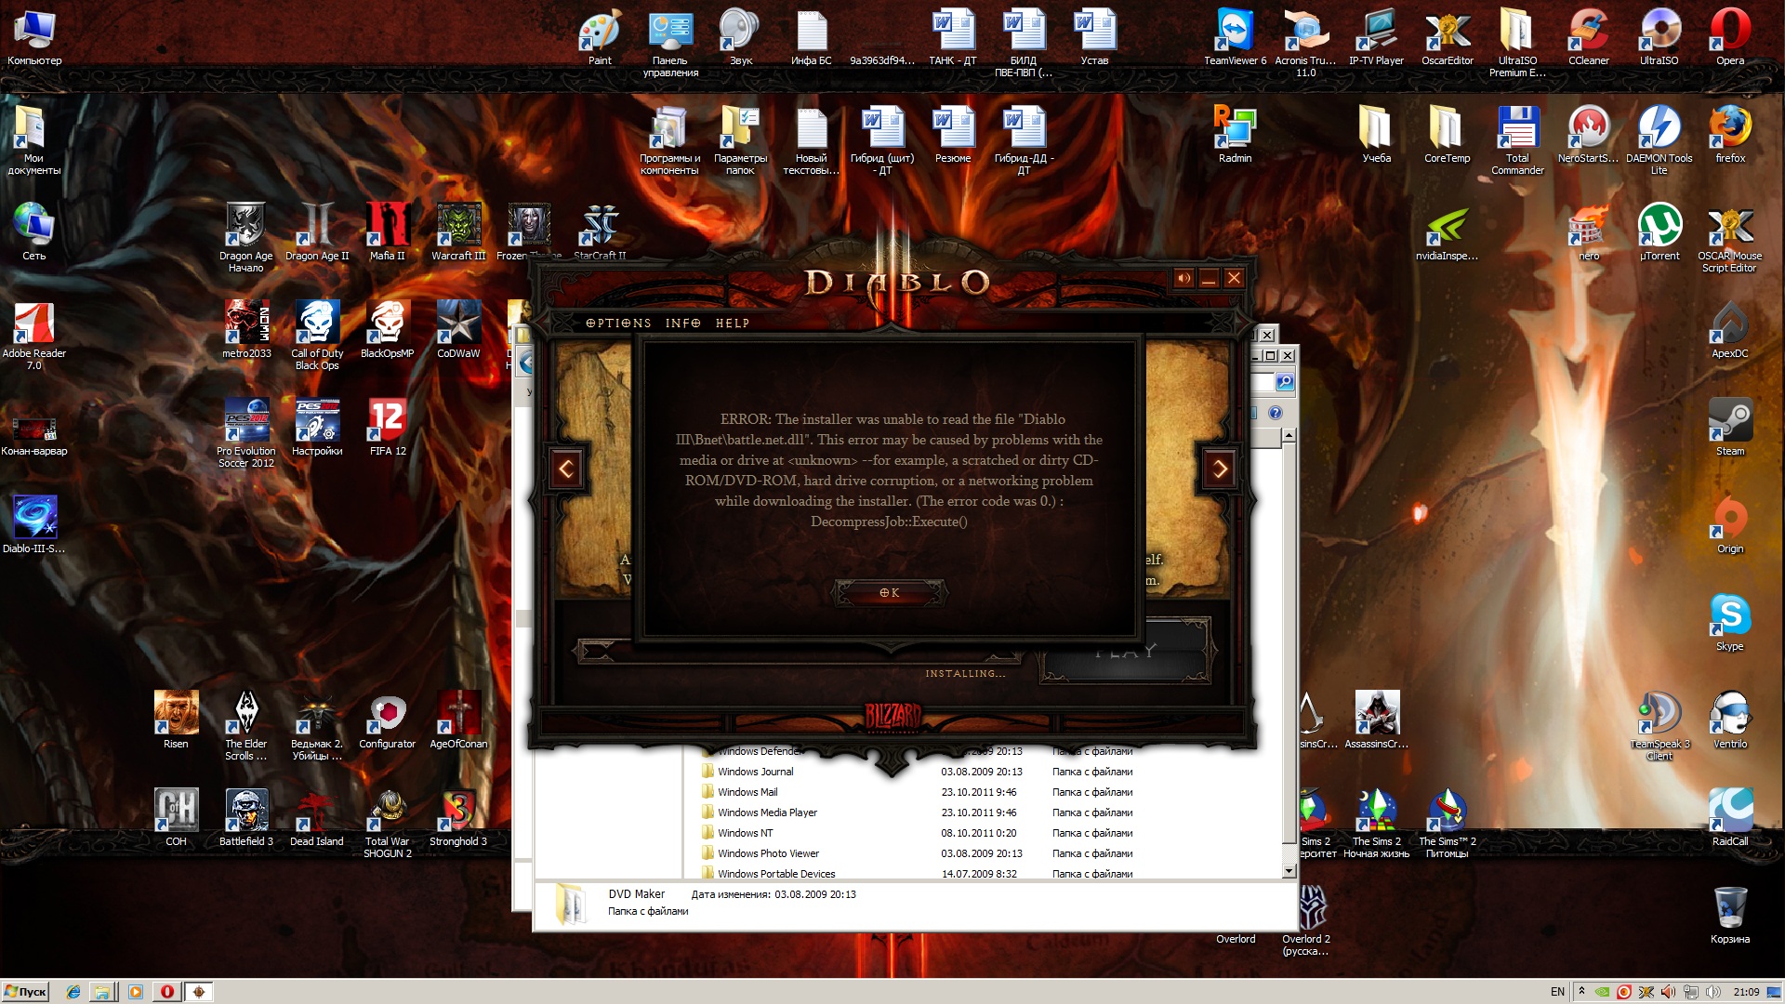This screenshot has height=1004, width=1785.
Task: Launch TeamViewer 6 shortcut
Action: 1235,37
